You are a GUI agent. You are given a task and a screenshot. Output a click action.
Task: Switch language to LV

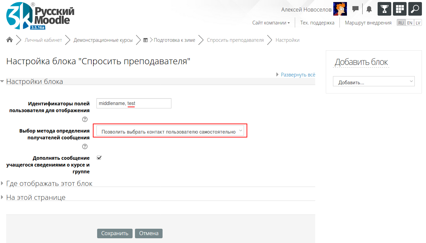click(x=418, y=23)
